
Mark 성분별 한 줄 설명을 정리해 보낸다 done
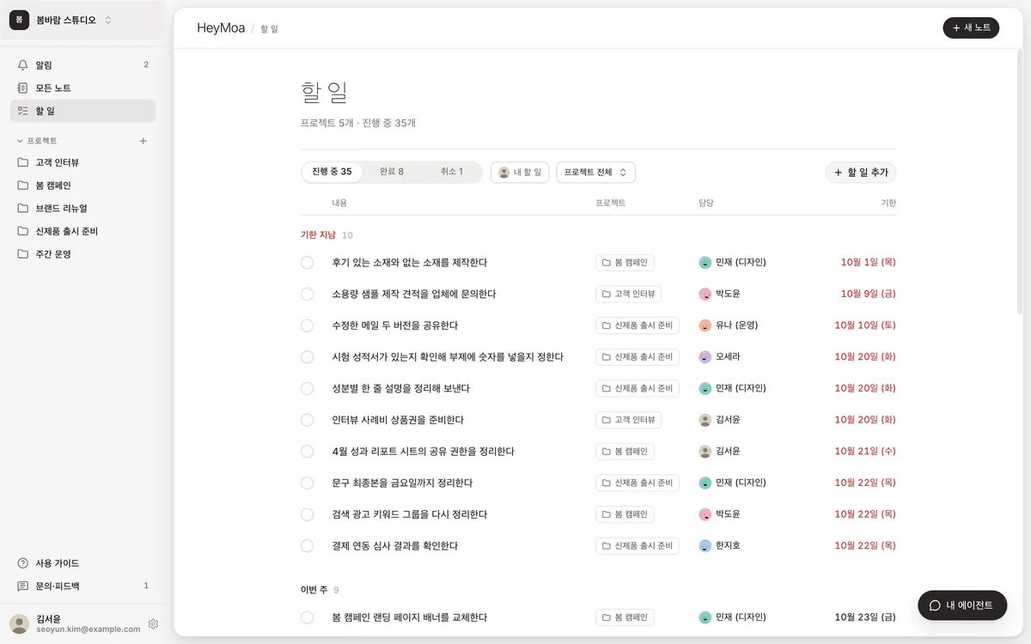click(x=307, y=388)
